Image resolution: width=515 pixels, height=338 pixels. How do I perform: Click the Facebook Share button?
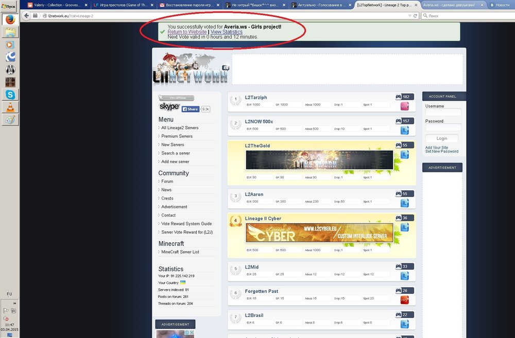point(190,109)
